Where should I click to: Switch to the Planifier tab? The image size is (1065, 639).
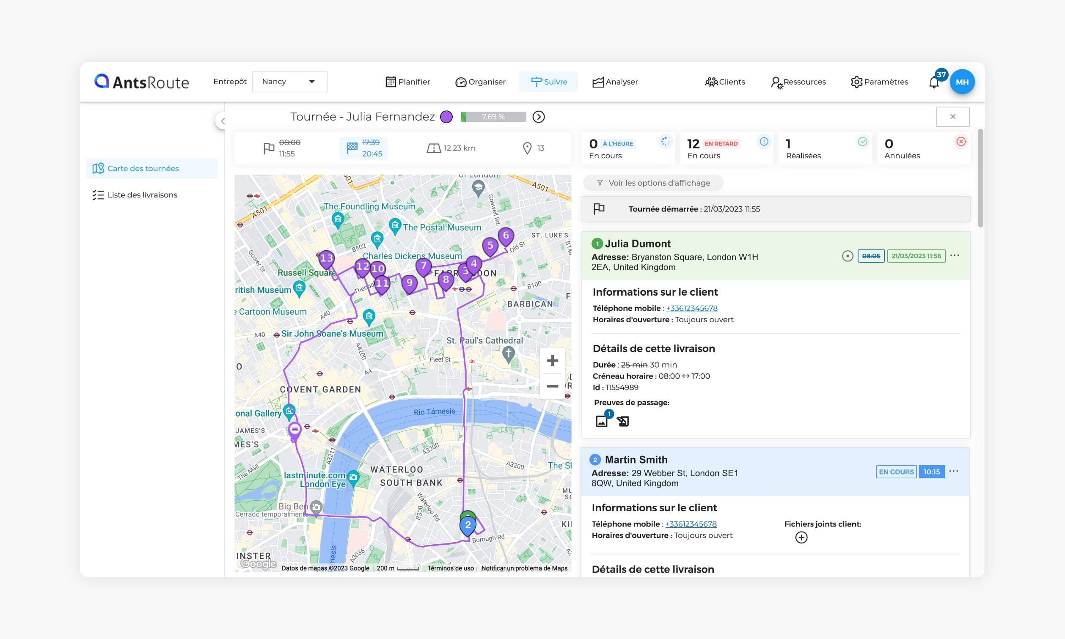(407, 82)
